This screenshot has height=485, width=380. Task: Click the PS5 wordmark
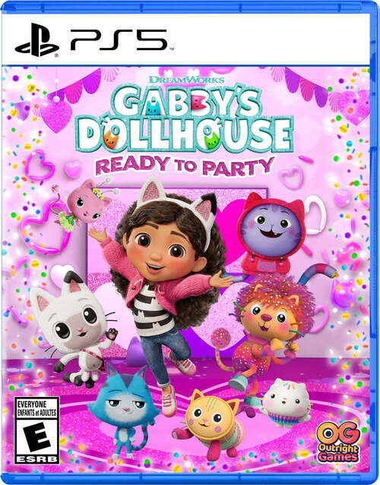point(119,39)
